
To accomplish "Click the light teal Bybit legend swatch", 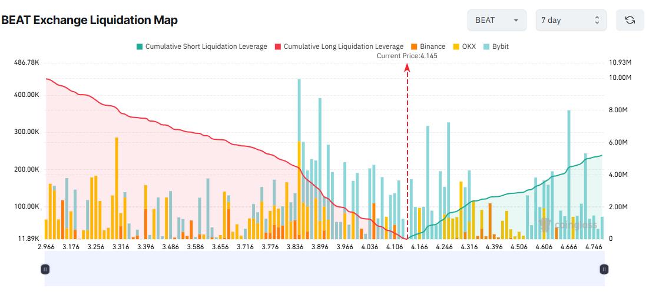I will pyautogui.click(x=487, y=46).
